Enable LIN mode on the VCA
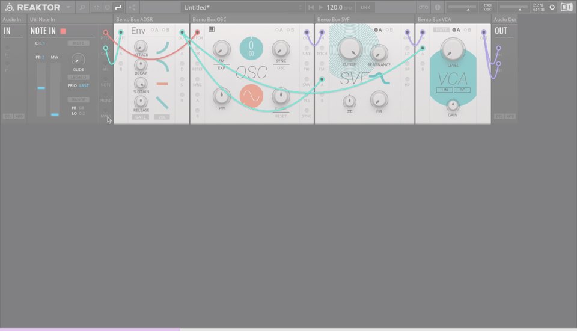Screen dimensions: 577x331 445,90
